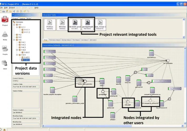Image resolution: width=187 pixels, height=131 pixels.
Task: Select the geo4ppblight integrated tool
Action: 88,25
